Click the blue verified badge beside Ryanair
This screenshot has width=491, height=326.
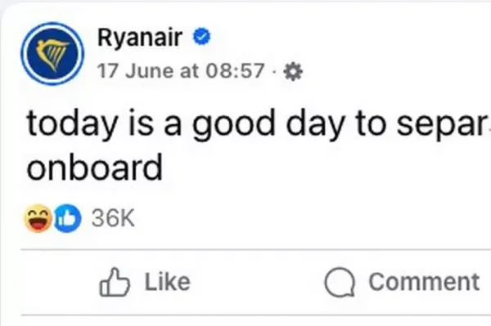click(x=201, y=37)
